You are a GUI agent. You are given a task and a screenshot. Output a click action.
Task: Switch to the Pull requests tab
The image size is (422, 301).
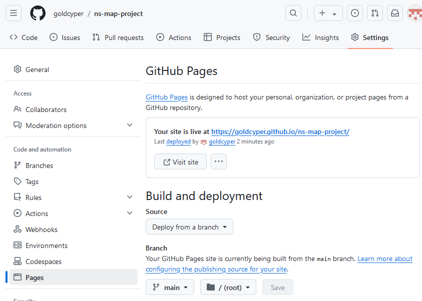coord(118,37)
